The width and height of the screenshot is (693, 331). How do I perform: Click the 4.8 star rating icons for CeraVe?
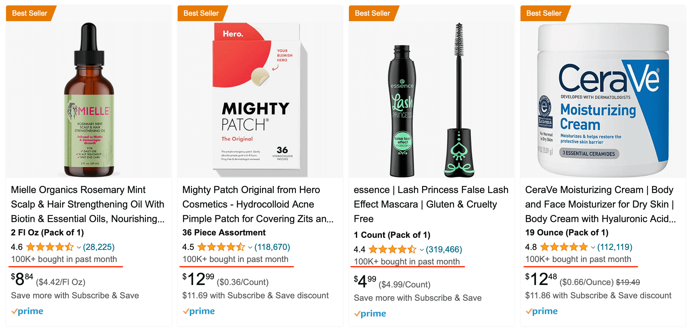pos(564,247)
